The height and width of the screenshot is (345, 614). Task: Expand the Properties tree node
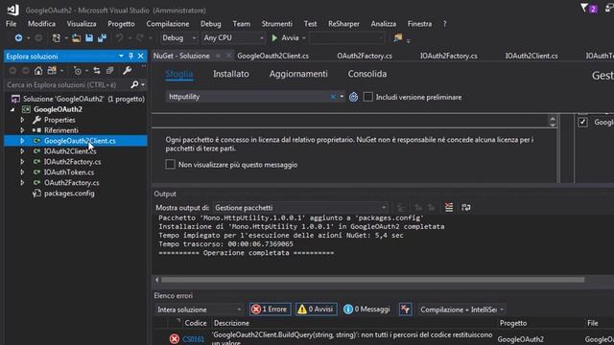(x=22, y=120)
